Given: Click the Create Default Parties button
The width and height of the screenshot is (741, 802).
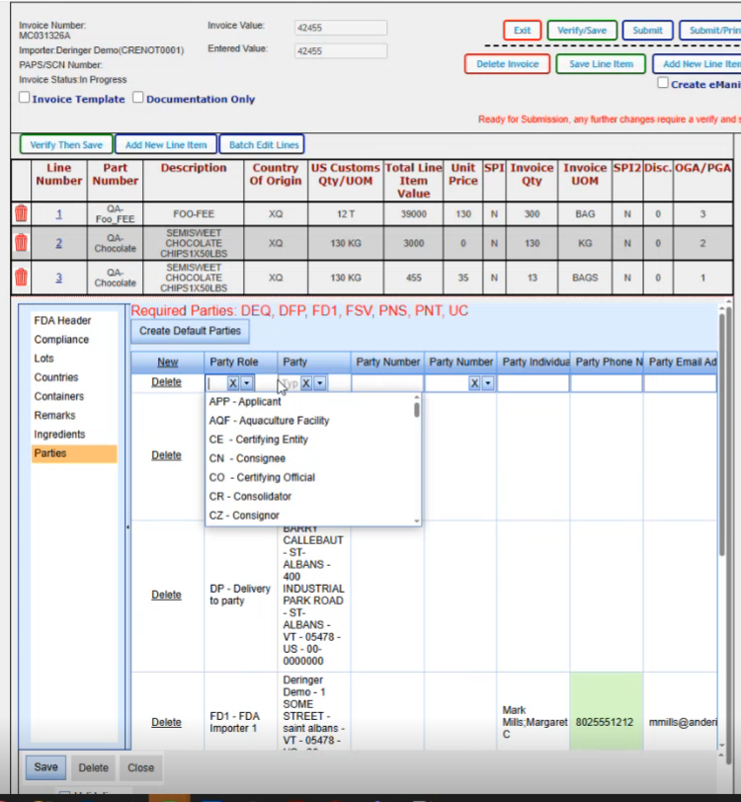Looking at the screenshot, I should click(x=191, y=331).
